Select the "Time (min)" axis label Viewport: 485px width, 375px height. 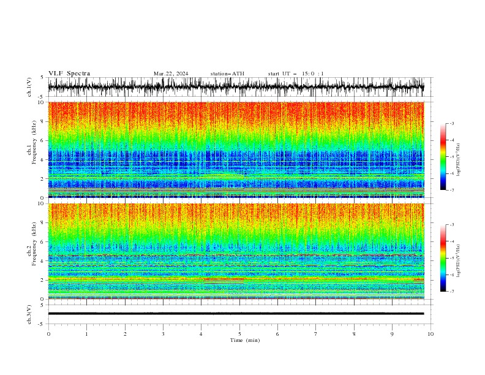(x=245, y=340)
